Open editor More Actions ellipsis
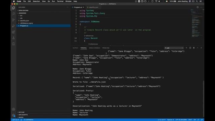This screenshot has width=215, height=121. (201, 7)
